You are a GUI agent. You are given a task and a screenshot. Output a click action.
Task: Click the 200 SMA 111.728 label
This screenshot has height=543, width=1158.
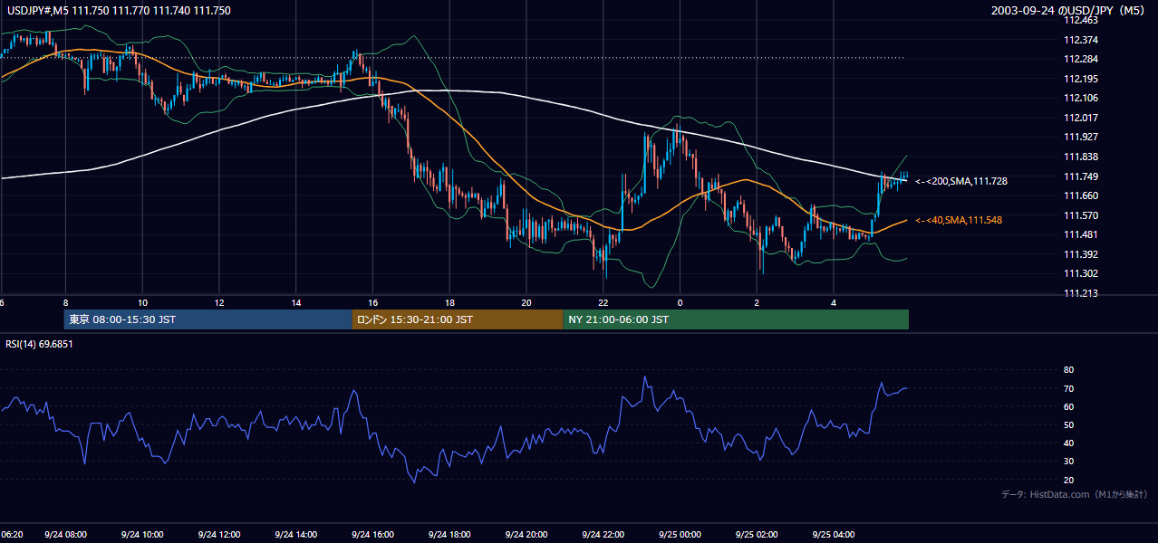pos(960,182)
